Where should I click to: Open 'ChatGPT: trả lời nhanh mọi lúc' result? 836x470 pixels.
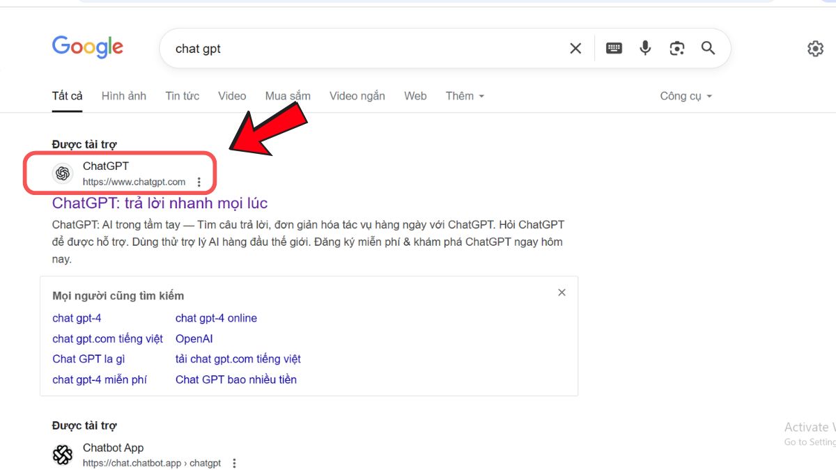pyautogui.click(x=160, y=203)
